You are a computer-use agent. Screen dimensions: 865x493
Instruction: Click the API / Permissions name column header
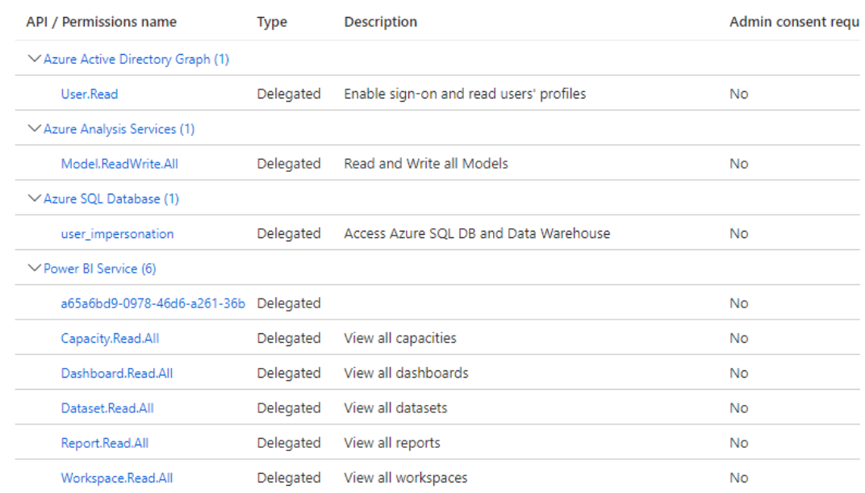click(x=102, y=22)
